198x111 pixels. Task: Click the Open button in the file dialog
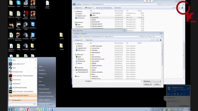pyautogui.click(x=147, y=84)
